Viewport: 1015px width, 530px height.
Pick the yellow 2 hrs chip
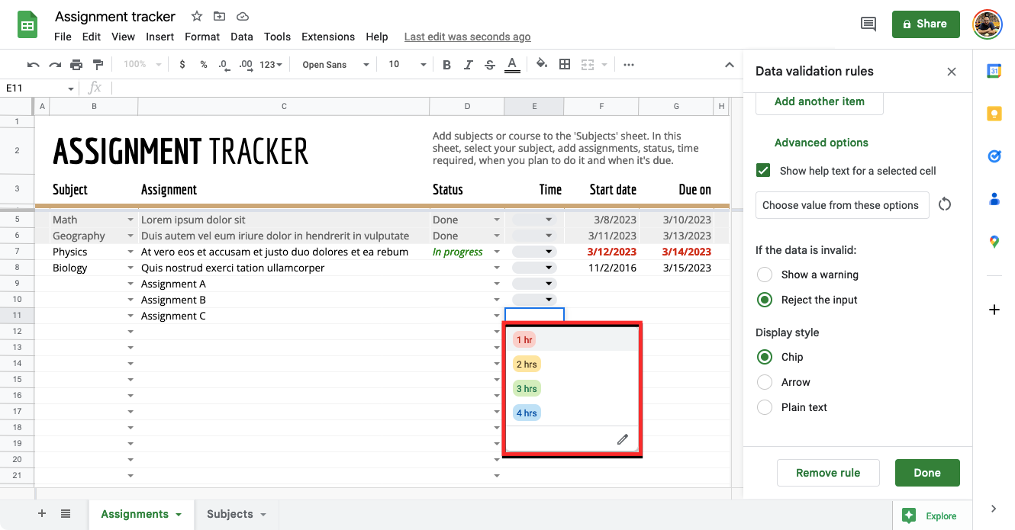pyautogui.click(x=527, y=365)
